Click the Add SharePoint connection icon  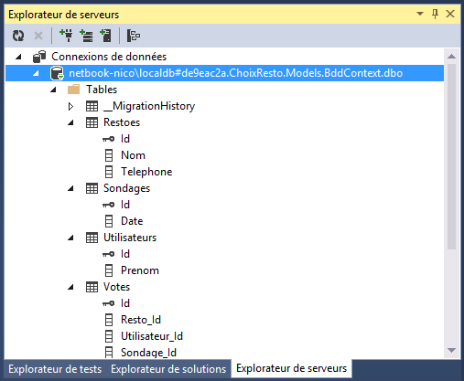pos(105,36)
